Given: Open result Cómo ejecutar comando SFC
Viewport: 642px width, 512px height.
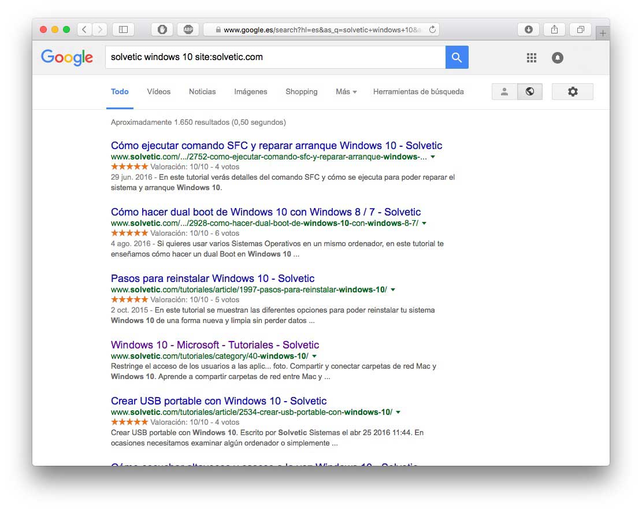Looking at the screenshot, I should point(276,146).
